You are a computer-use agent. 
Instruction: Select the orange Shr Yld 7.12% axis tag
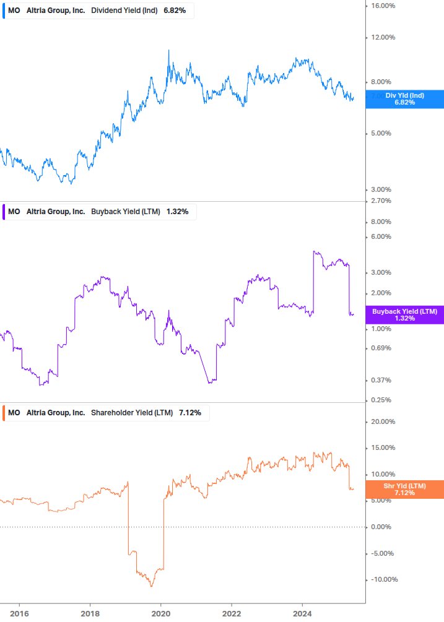point(405,490)
